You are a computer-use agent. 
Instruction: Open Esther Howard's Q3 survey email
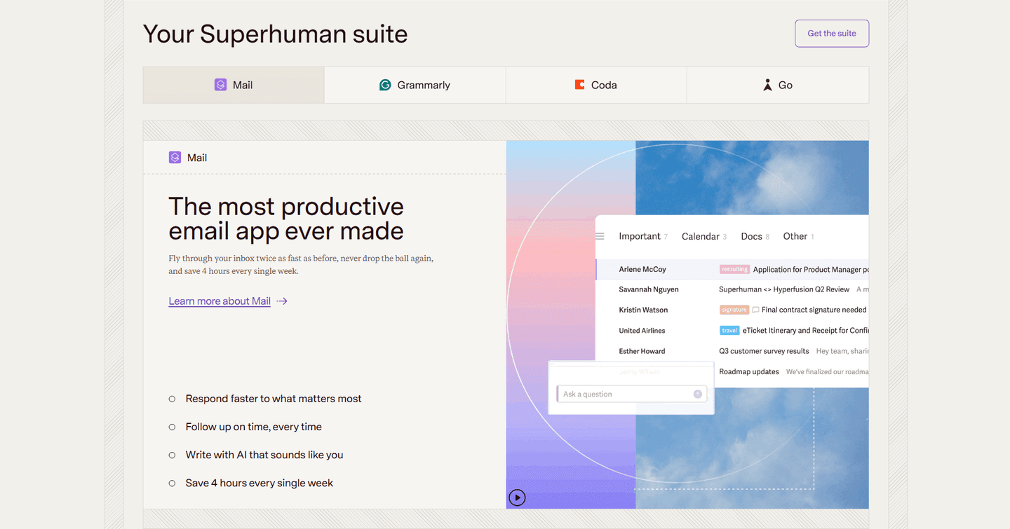(732, 351)
